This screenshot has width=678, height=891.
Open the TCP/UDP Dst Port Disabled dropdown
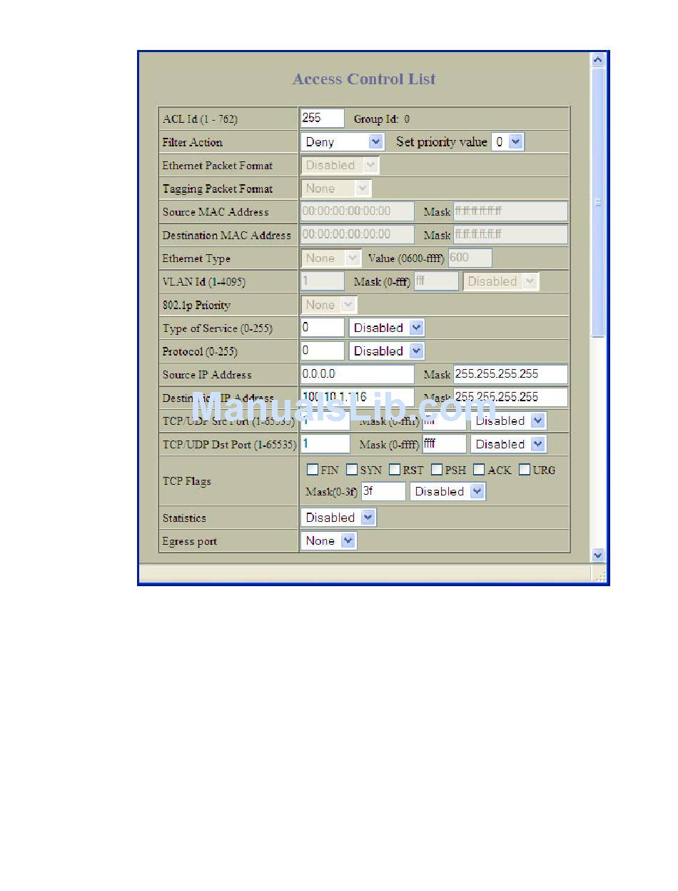[508, 444]
